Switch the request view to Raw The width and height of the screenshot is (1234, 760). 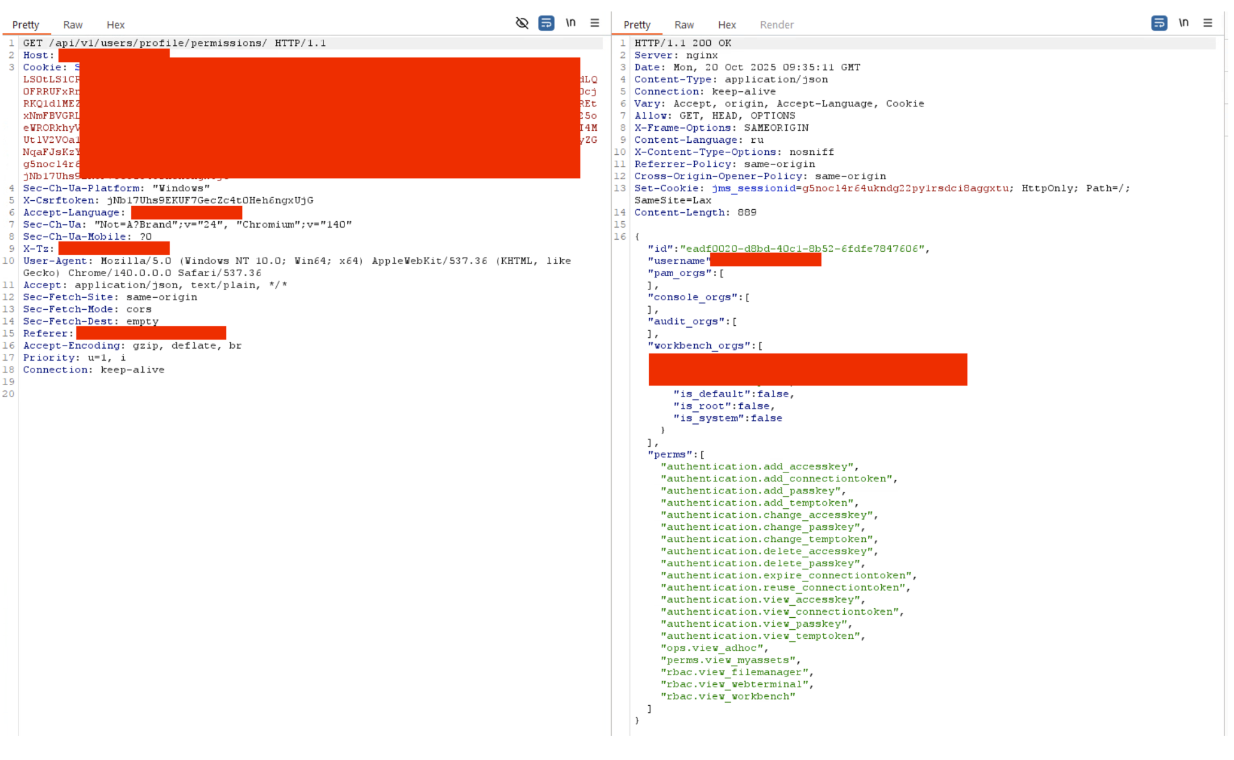click(x=72, y=25)
